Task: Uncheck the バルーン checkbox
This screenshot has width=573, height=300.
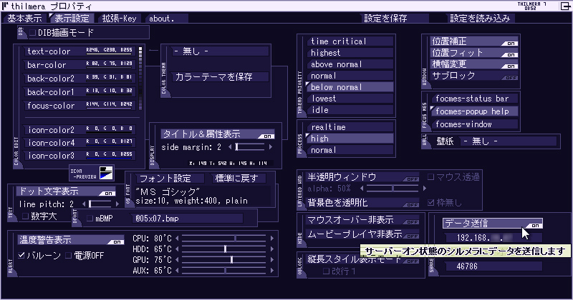Action: pos(21,256)
